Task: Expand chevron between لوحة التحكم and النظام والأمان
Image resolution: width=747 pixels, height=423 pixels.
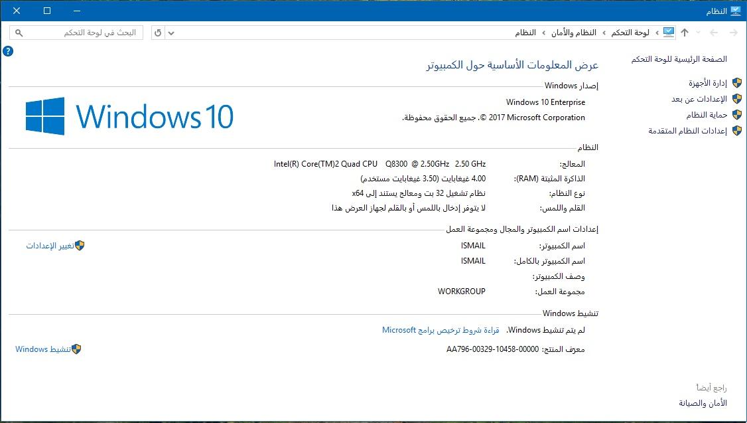Action: coord(604,33)
